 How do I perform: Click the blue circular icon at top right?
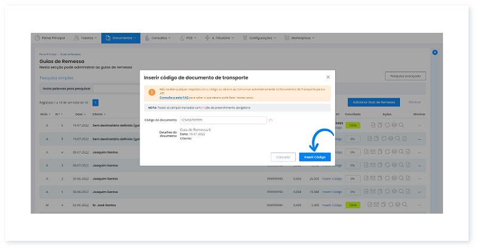pyautogui.click(x=435, y=53)
